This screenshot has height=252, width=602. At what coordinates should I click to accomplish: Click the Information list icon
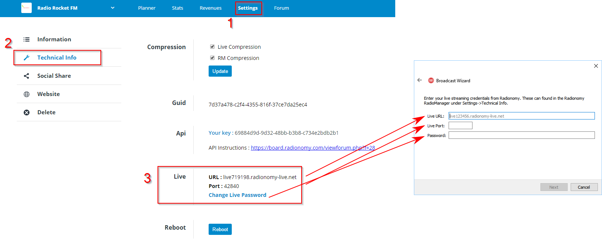(x=26, y=39)
